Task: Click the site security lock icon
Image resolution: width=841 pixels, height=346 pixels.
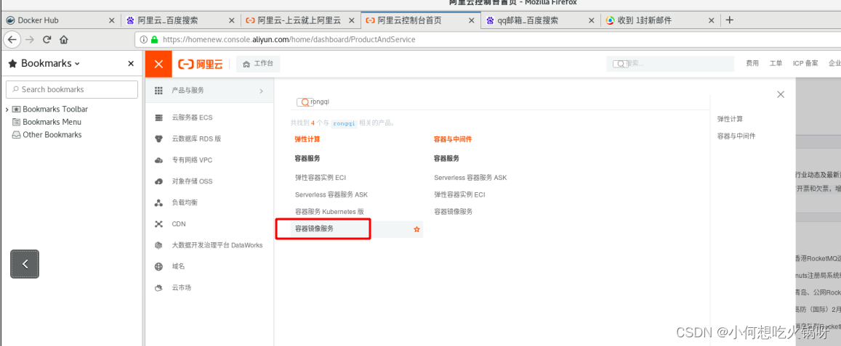Action: tap(155, 40)
